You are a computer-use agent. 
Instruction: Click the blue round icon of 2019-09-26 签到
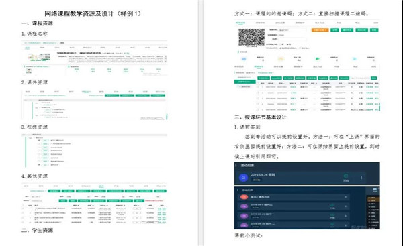click(243, 177)
